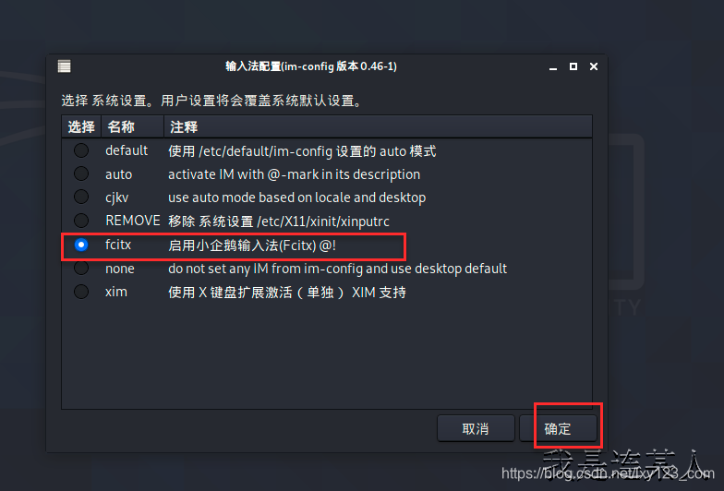Click the 注释 column header
724x491 pixels.
pos(378,127)
